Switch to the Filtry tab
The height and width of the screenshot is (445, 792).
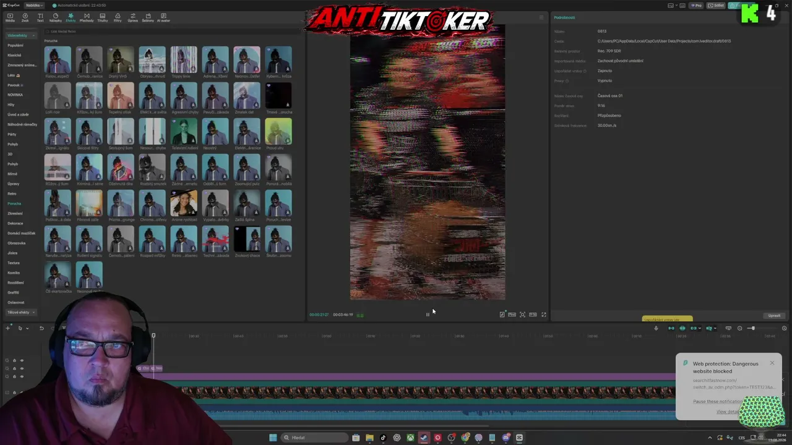click(x=118, y=17)
